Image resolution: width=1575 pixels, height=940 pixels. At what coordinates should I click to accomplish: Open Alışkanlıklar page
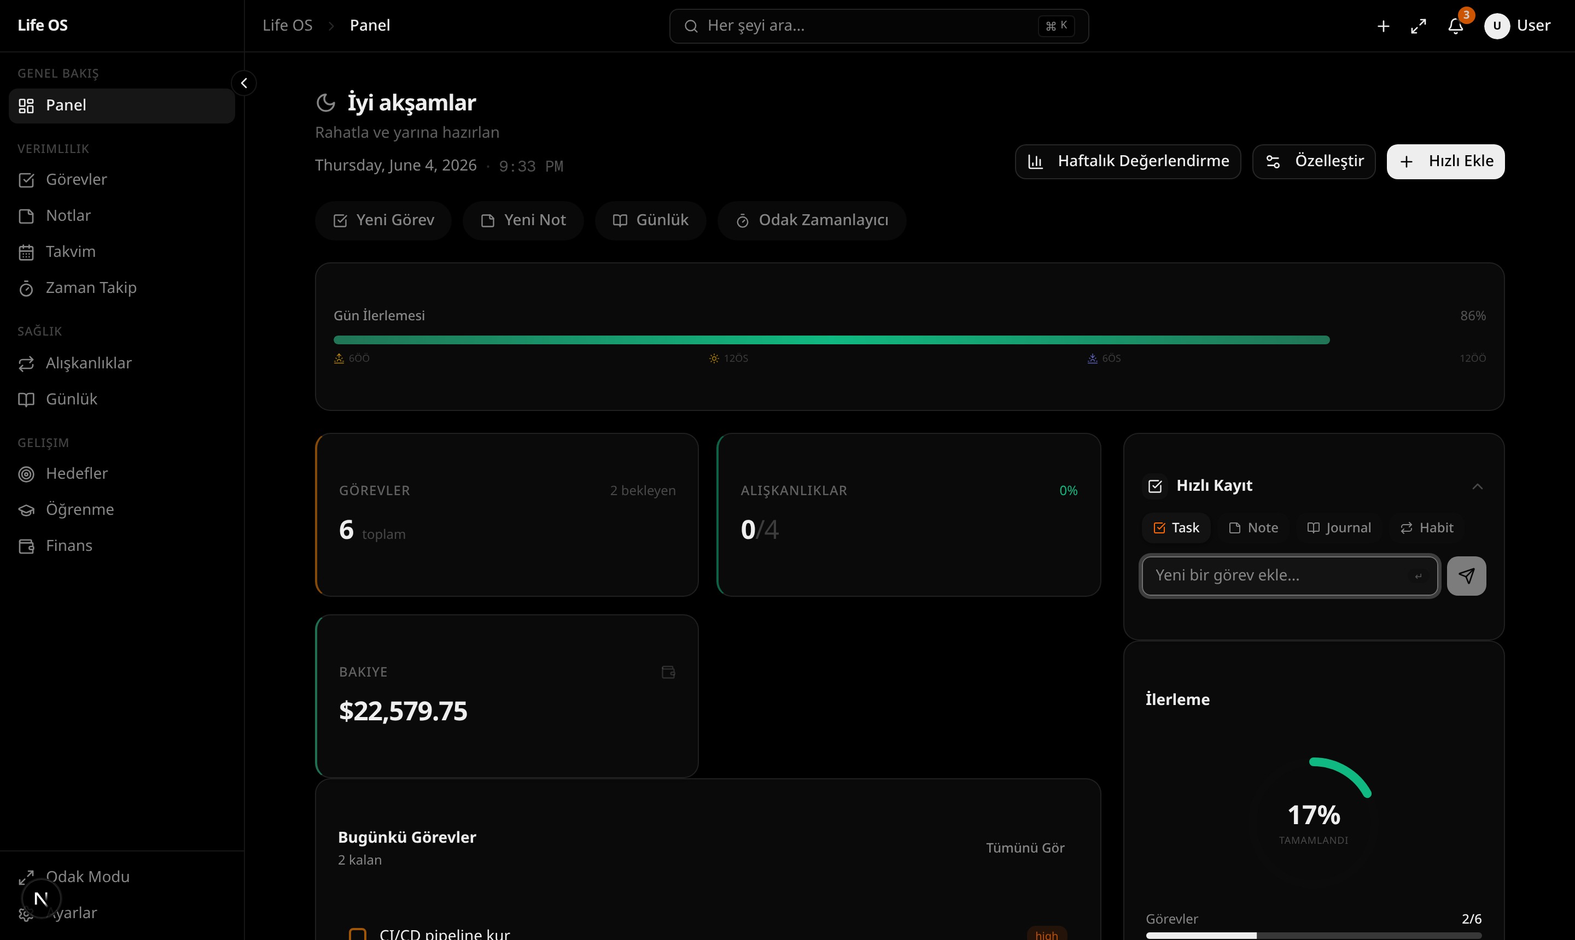(122, 363)
